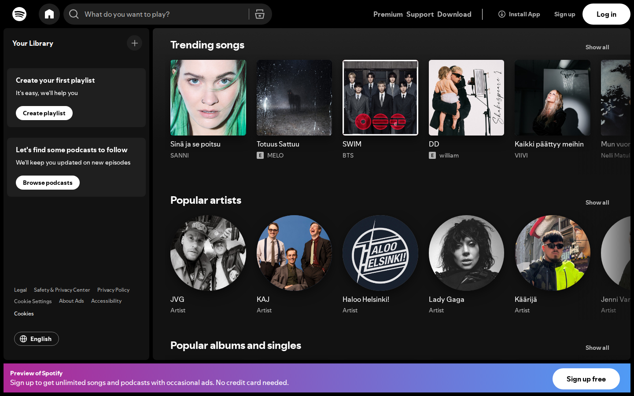This screenshot has width=634, height=396.
Task: Open About Ads link
Action: 71,301
